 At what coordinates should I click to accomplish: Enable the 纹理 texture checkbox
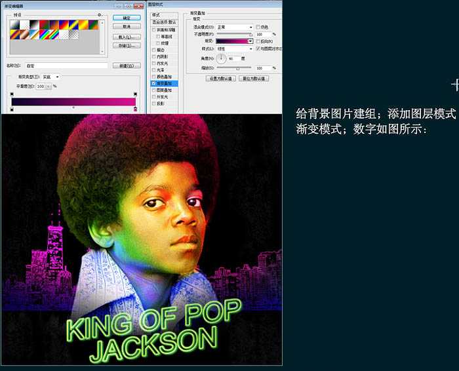click(158, 43)
